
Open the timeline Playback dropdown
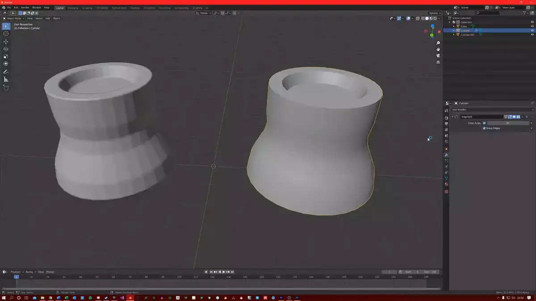coord(17,272)
